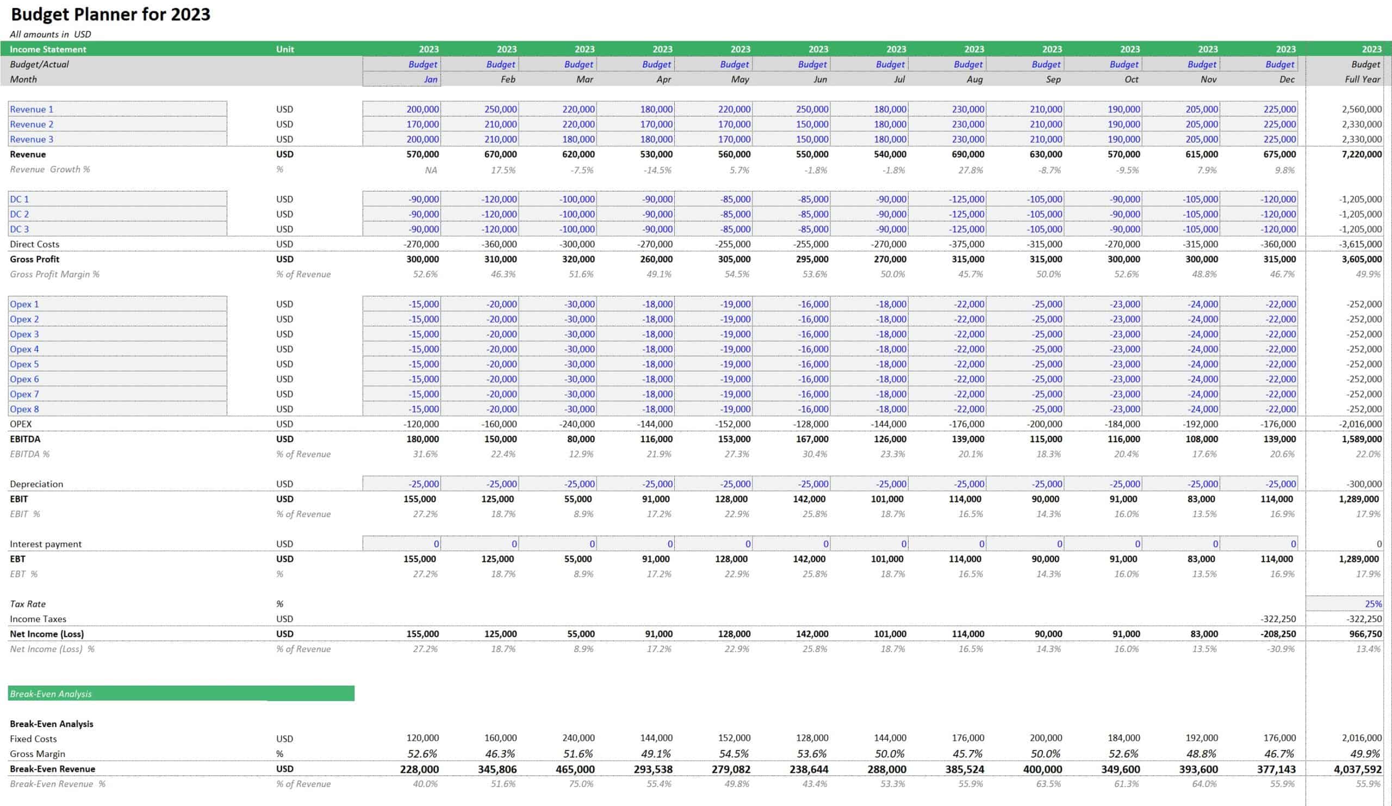Select Full Year Break-Even Revenue 4,037,592

click(x=1358, y=768)
